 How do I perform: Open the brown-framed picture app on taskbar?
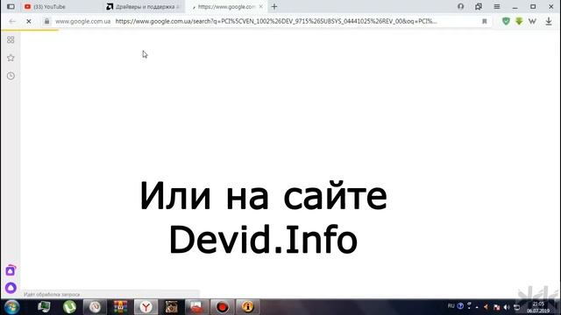(x=172, y=307)
